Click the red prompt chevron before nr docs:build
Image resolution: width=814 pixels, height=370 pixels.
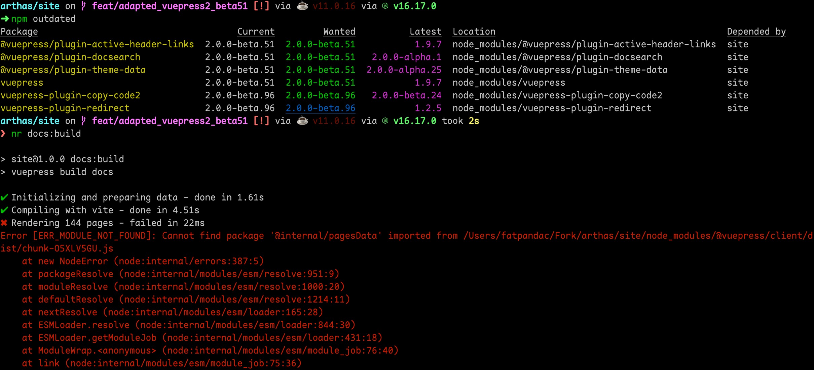pyautogui.click(x=3, y=134)
